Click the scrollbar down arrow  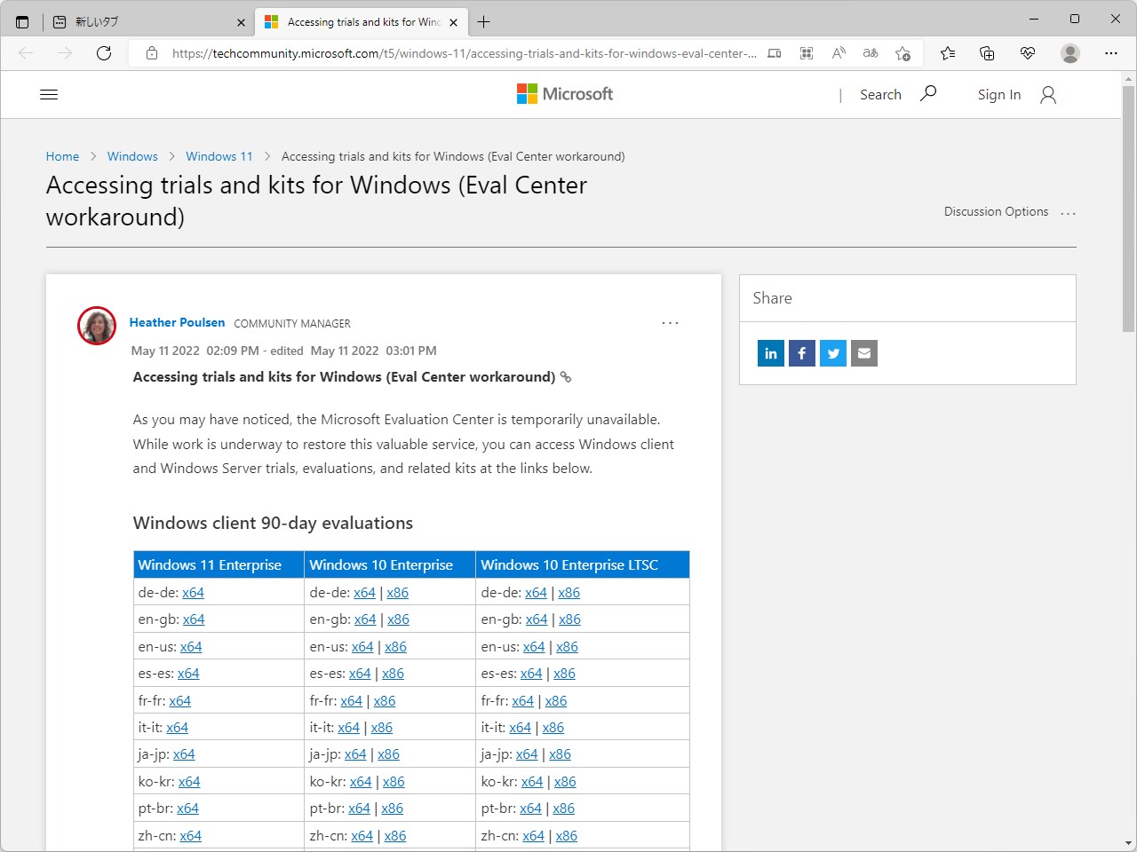pyautogui.click(x=1128, y=843)
